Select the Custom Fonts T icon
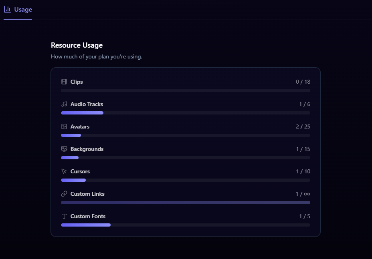The image size is (372, 259). click(x=64, y=216)
